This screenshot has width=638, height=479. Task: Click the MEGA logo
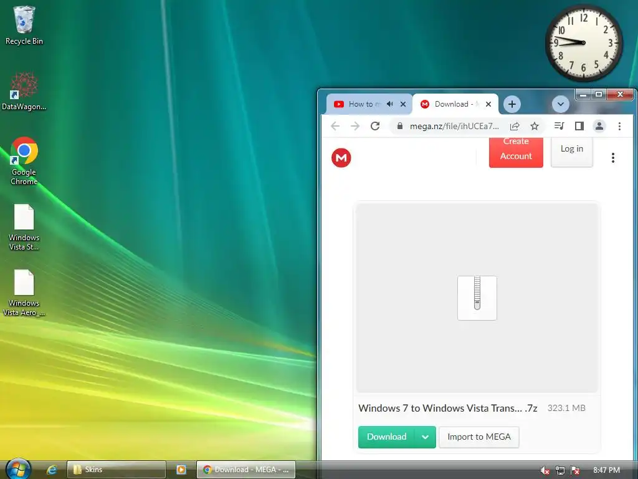341,158
